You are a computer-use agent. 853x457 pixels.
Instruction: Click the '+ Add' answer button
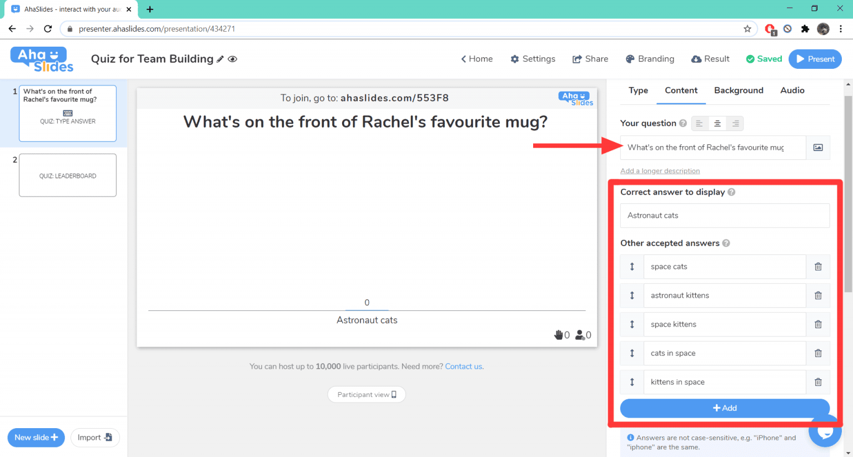point(725,408)
